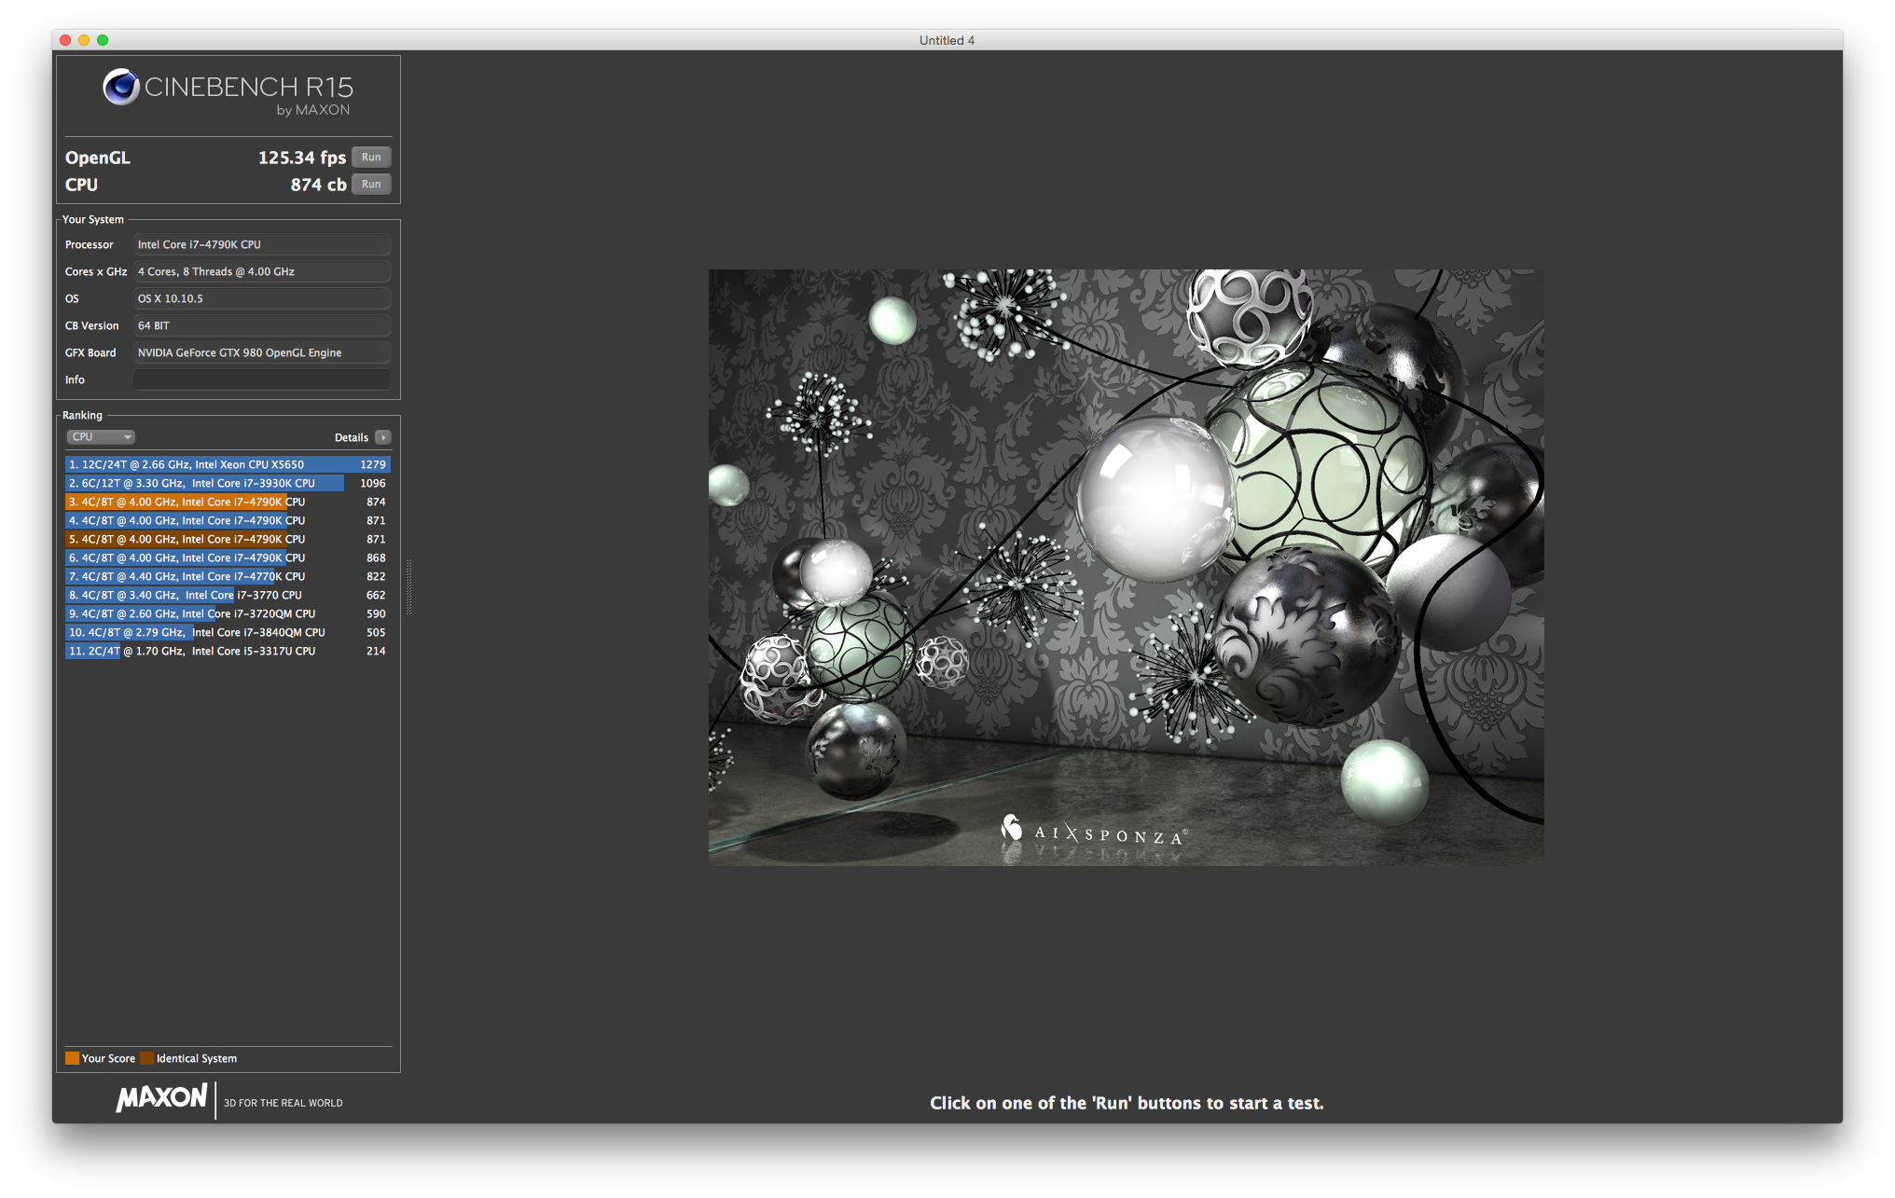1895x1198 pixels.
Task: Click the GFX Board field showing GTX 980
Action: pos(262,352)
